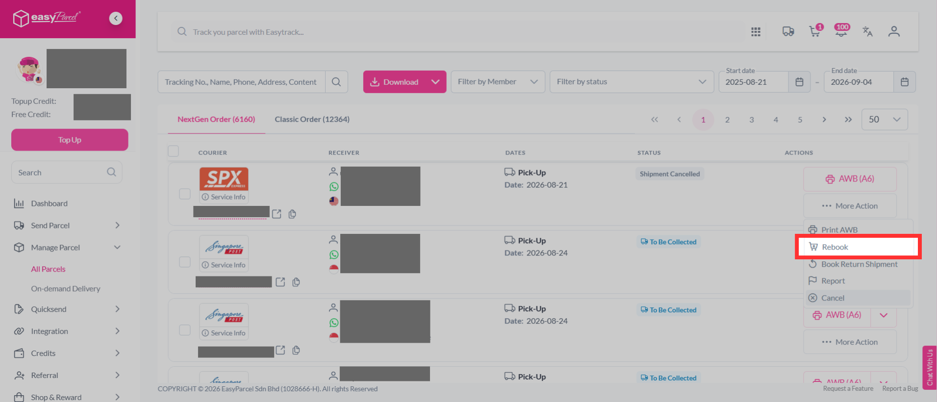Screen dimensions: 937x402
Task: Click the sidebar search magnifier icon
Action: 111,172
